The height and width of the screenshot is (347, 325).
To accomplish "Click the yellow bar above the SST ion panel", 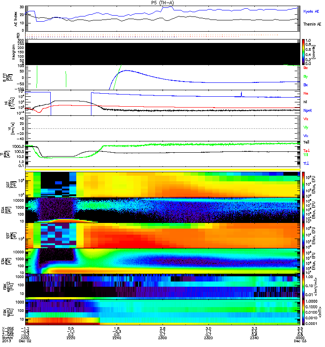I will tap(162, 170).
